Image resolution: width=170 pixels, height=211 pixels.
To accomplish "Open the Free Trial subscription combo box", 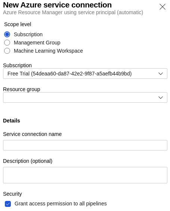I will [x=85, y=74].
